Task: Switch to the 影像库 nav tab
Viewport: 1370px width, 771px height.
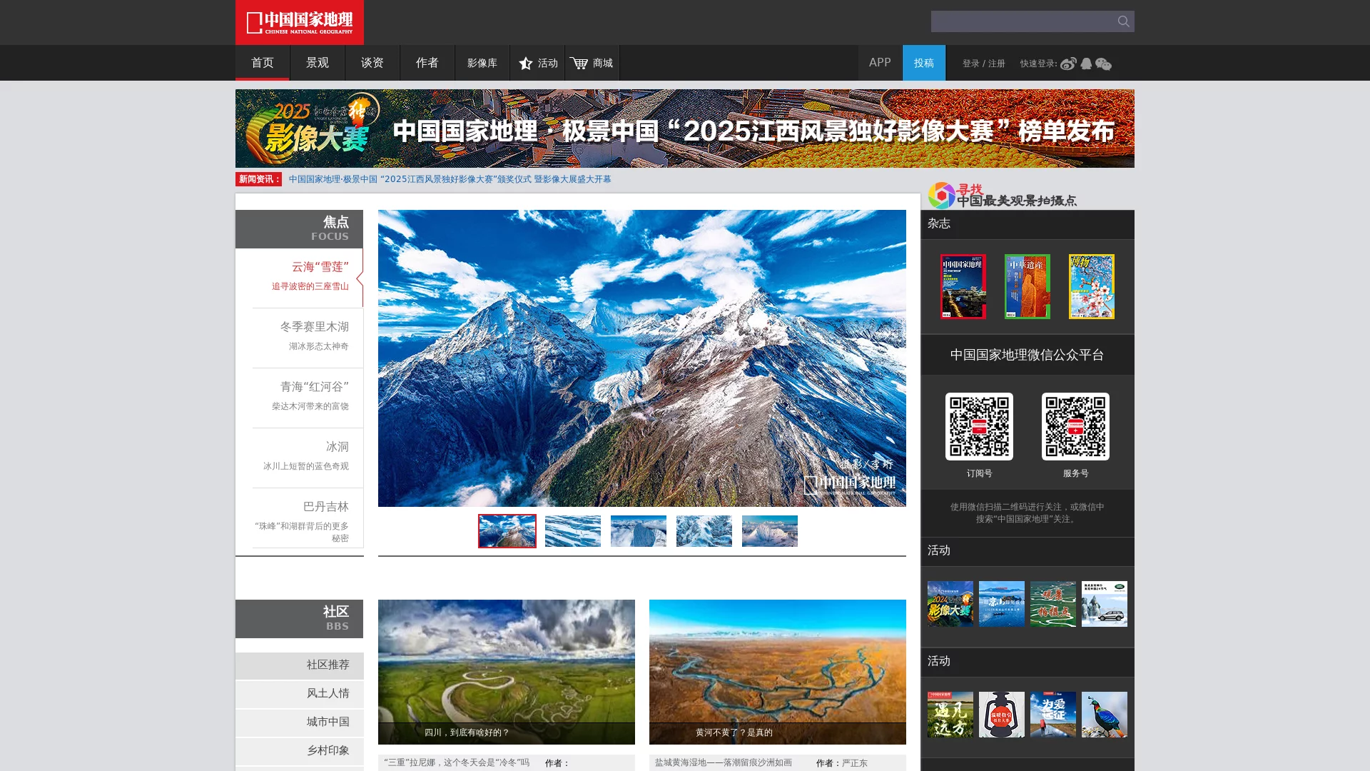Action: (x=482, y=63)
